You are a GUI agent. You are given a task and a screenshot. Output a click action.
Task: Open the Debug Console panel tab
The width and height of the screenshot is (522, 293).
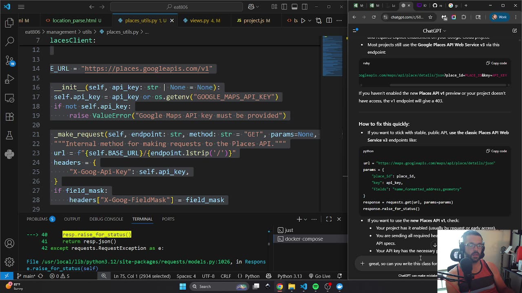[106, 219]
